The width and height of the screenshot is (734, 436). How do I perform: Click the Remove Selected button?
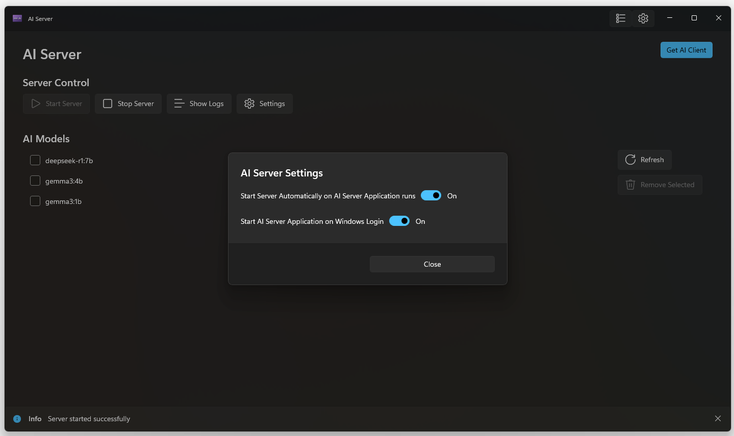tap(660, 185)
